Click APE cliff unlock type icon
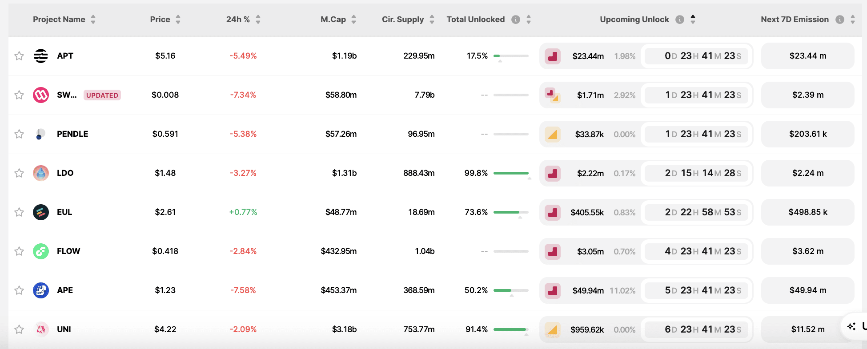 553,290
